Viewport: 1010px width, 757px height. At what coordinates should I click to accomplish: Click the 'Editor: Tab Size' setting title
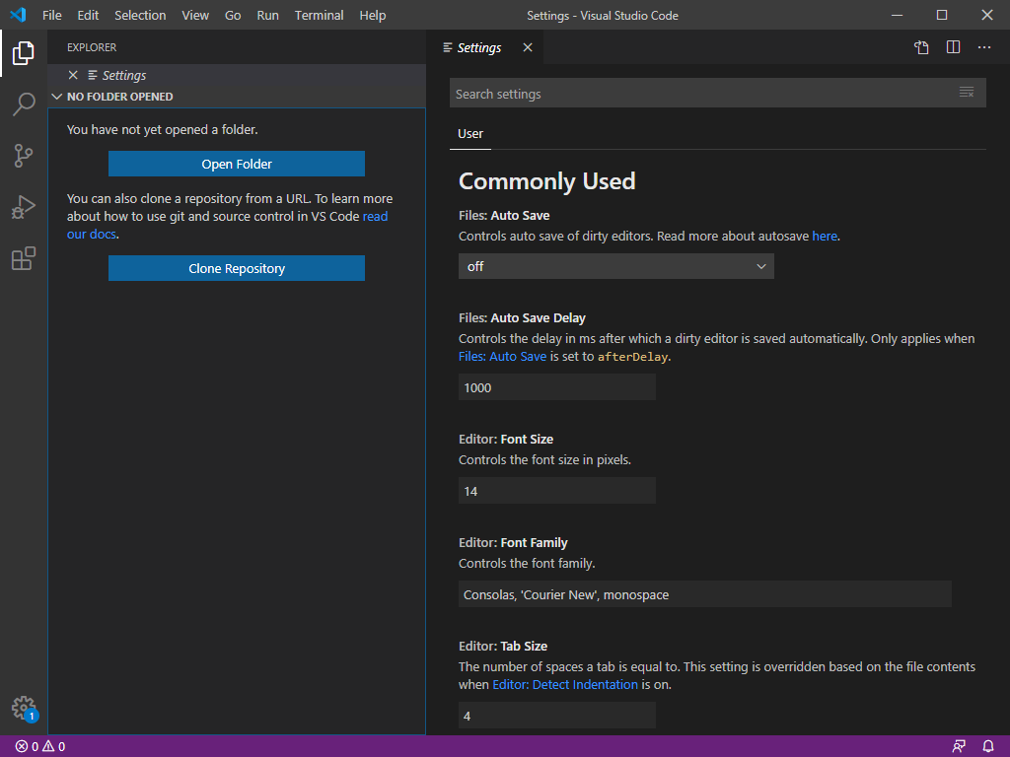(x=503, y=647)
